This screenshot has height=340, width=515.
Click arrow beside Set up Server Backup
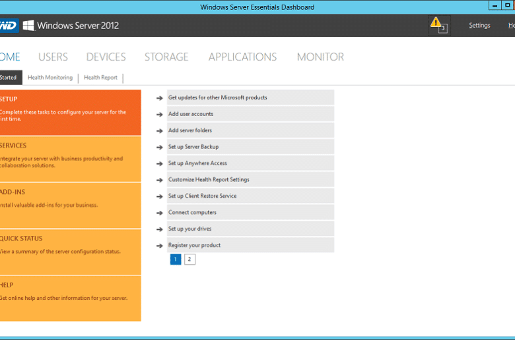pyautogui.click(x=160, y=147)
